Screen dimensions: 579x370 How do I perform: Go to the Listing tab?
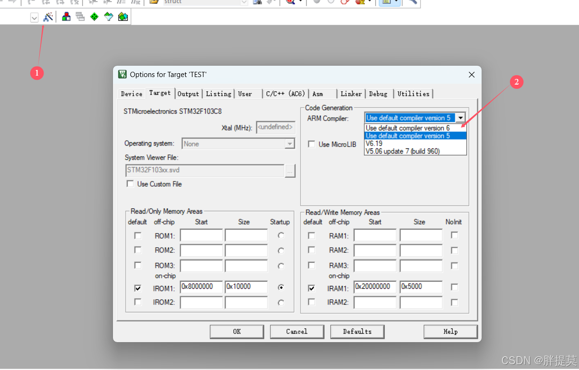tap(218, 94)
